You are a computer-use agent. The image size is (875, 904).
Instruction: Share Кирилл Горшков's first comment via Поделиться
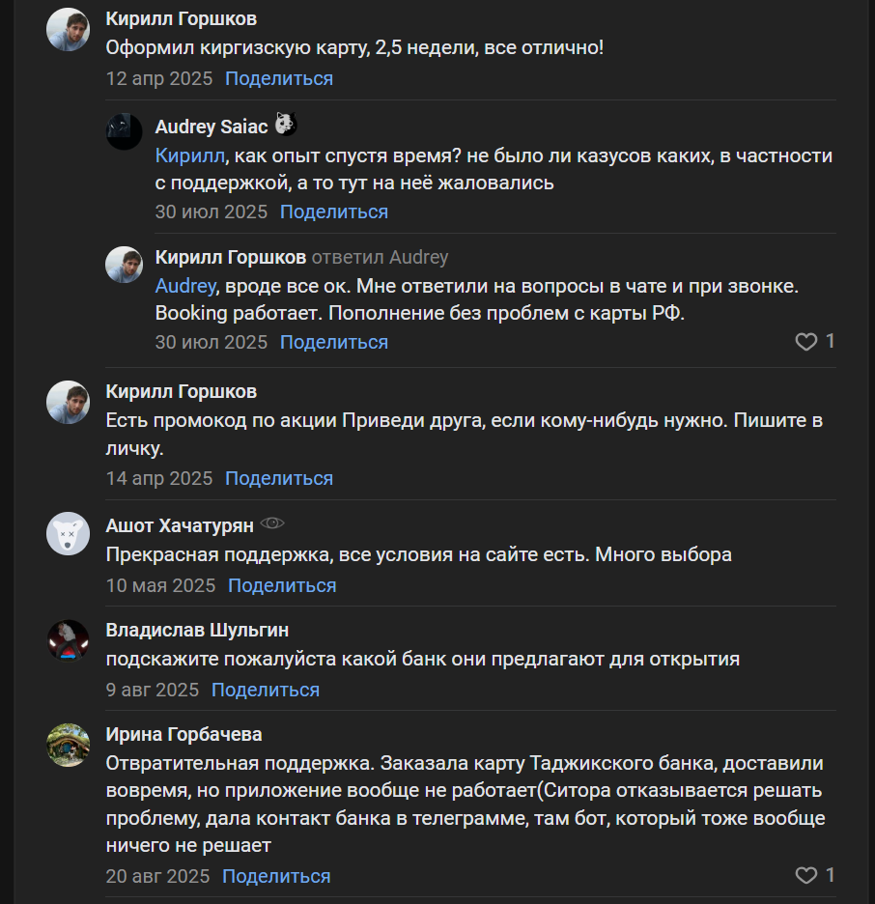278,78
